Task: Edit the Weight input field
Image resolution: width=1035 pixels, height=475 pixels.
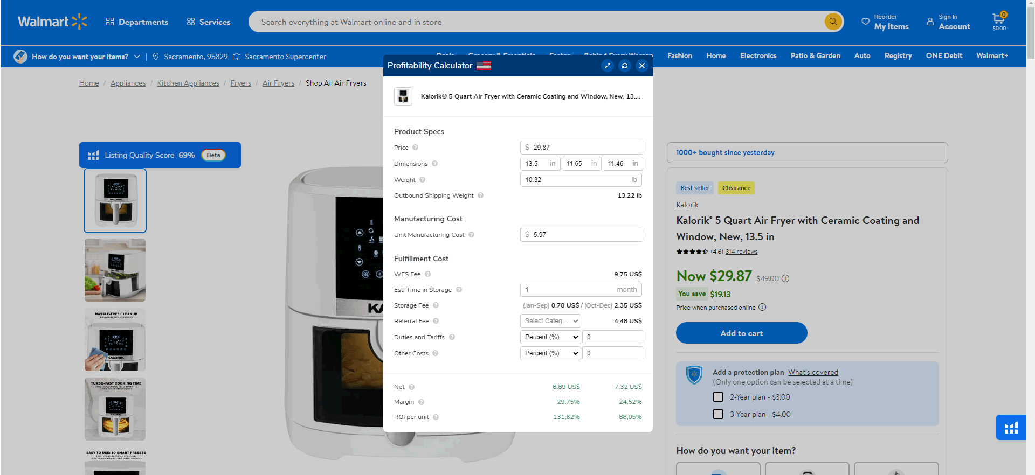Action: coord(581,180)
